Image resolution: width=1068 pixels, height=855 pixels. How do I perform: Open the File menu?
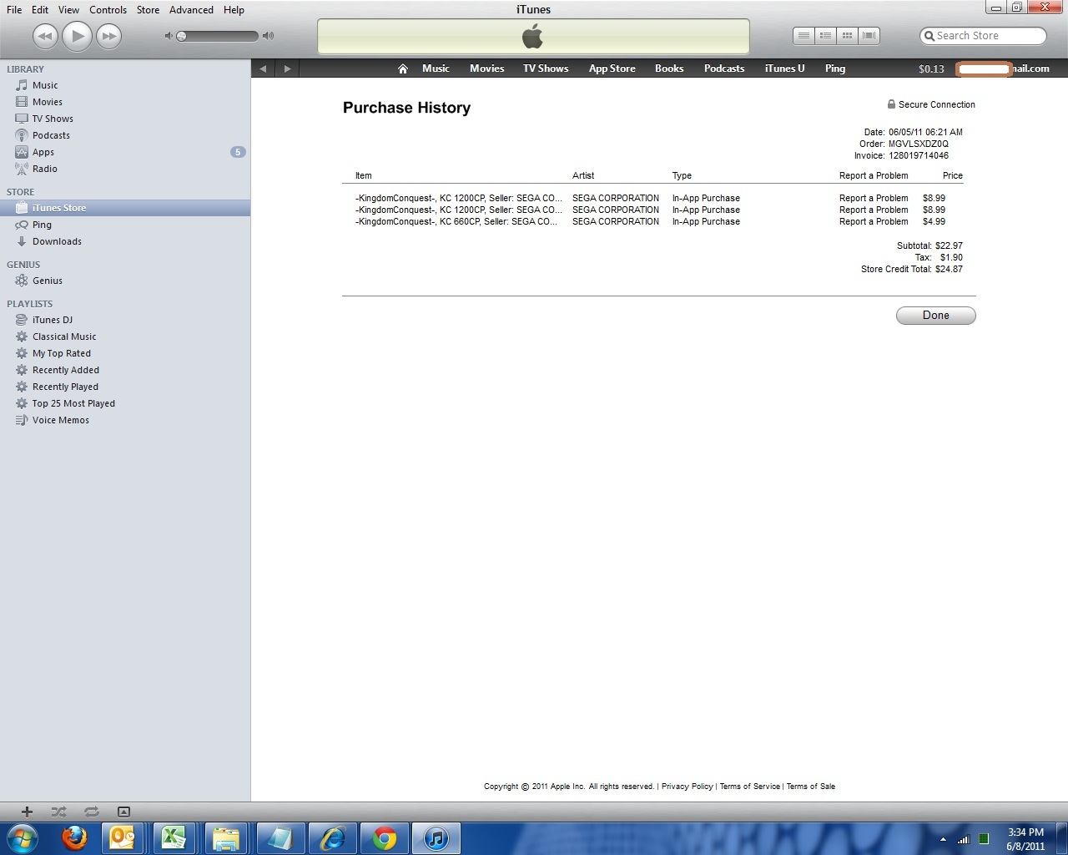[x=14, y=10]
